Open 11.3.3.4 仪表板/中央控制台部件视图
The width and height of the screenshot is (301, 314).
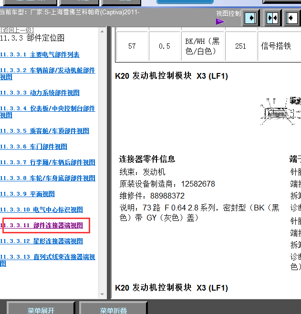pyautogui.click(x=48, y=112)
